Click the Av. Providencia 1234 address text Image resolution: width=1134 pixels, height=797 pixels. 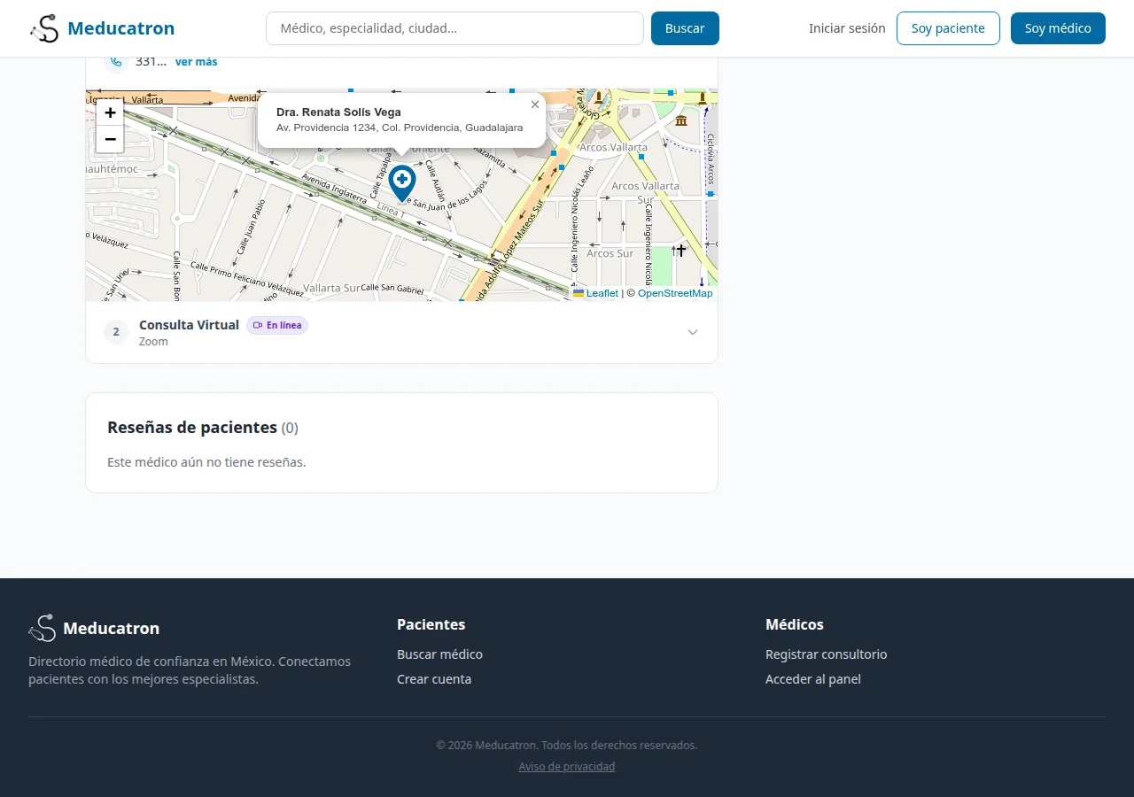(x=400, y=128)
